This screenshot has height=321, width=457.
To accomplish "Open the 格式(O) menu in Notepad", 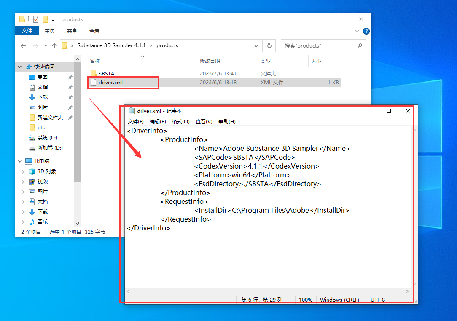I will [180, 122].
